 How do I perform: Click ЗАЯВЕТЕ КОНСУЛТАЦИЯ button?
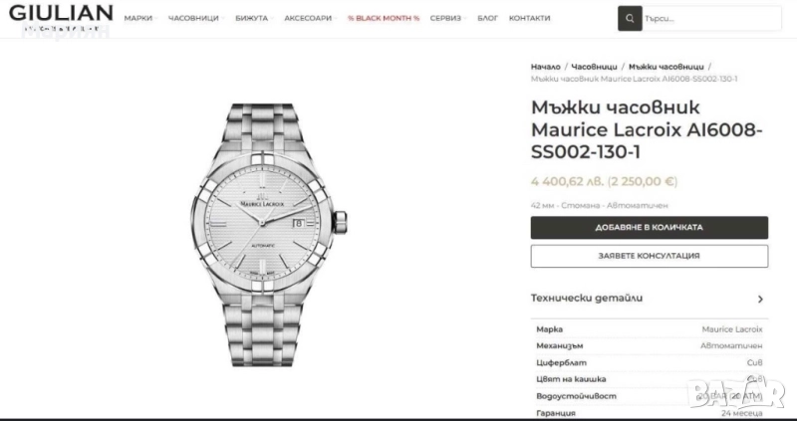coord(650,256)
